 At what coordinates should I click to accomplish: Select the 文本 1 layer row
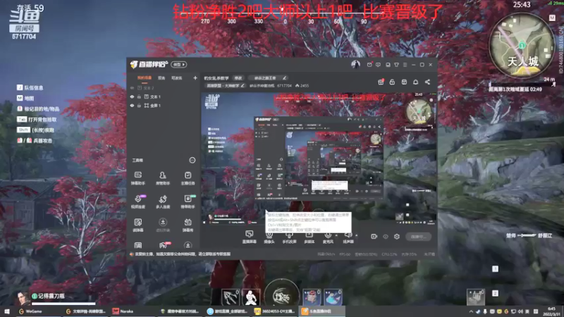click(x=164, y=97)
